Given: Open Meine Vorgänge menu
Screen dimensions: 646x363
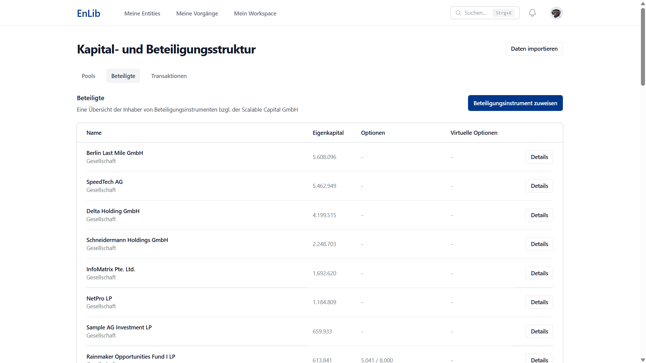Looking at the screenshot, I should 197,13.
